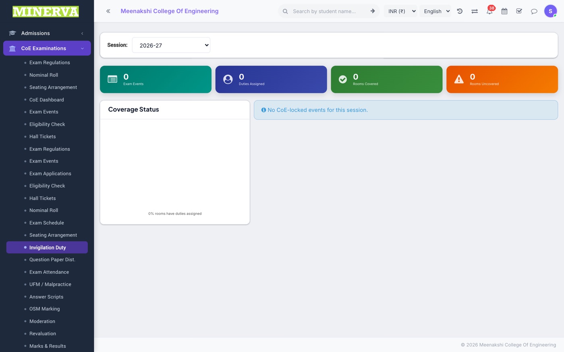The image size is (564, 352).
Task: Open Revaluation in the sidebar
Action: 43,333
